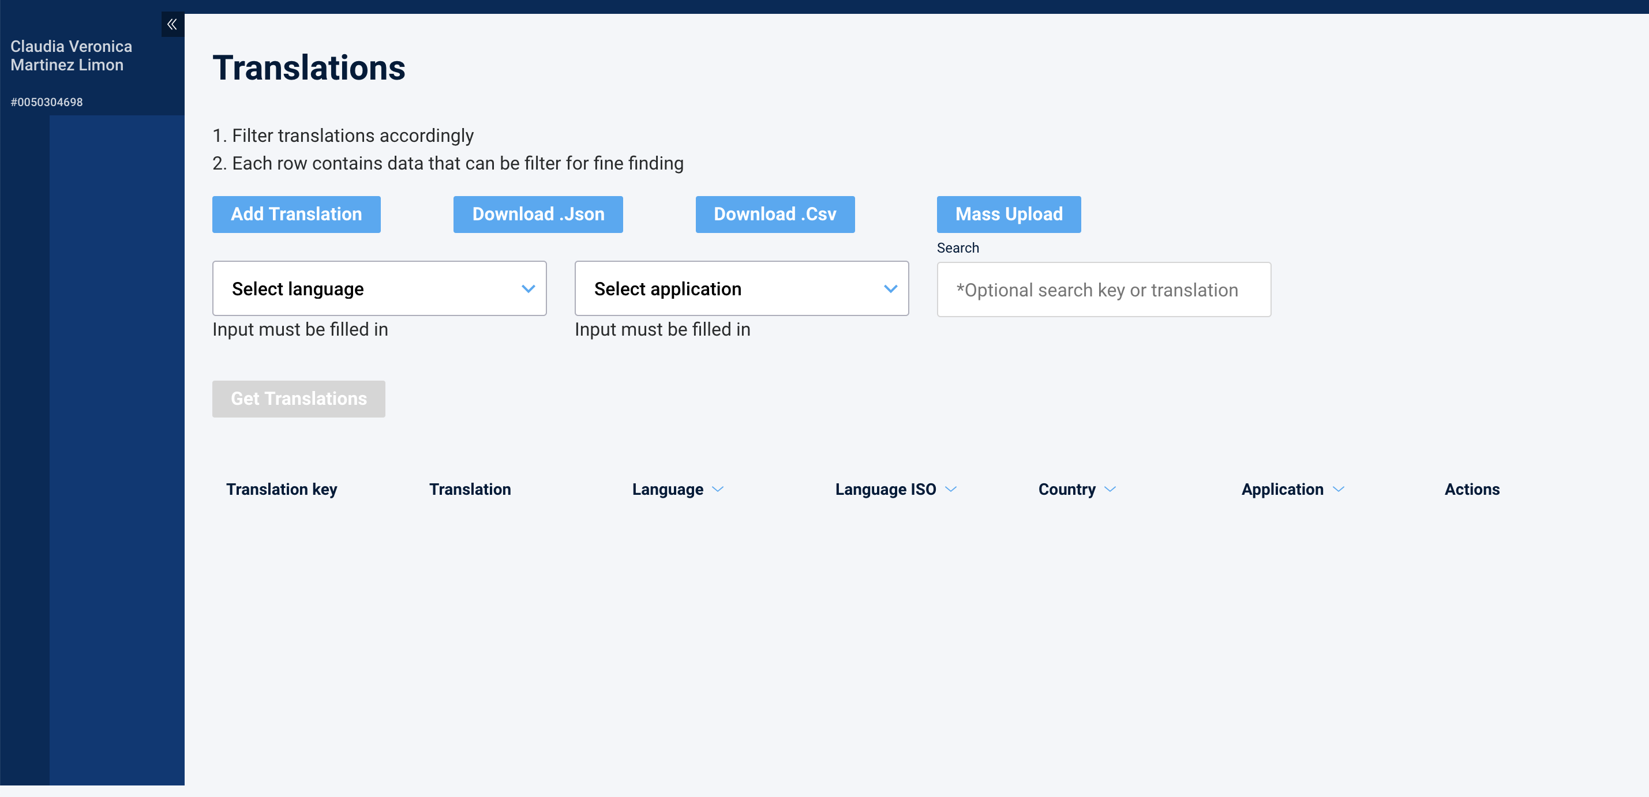Click the Language column filter chevron
This screenshot has height=797, width=1649.
pyautogui.click(x=718, y=489)
